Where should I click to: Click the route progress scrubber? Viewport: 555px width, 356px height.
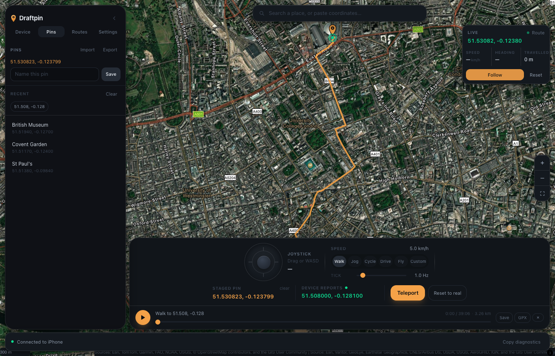point(158,322)
